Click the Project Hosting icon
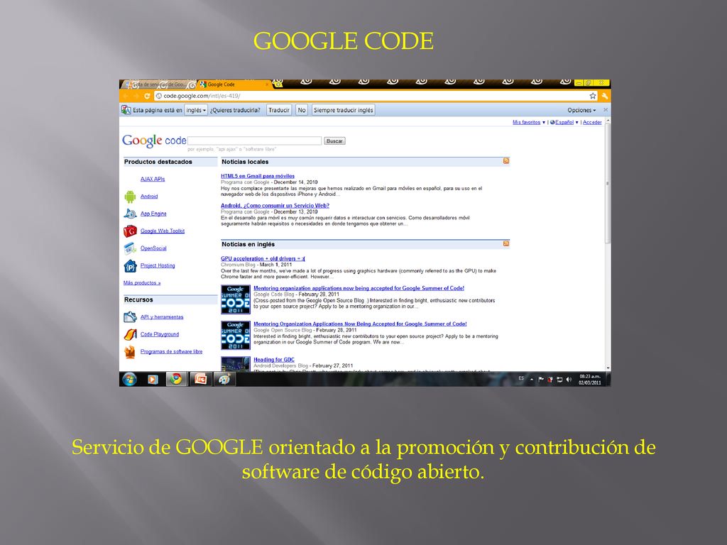Image resolution: width=727 pixels, height=545 pixels. pyautogui.click(x=130, y=265)
